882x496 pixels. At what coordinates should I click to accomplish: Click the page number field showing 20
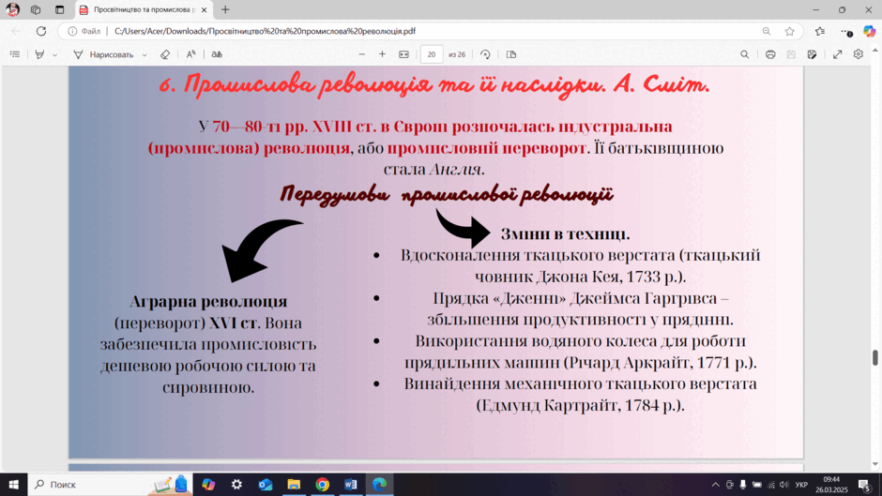point(432,54)
